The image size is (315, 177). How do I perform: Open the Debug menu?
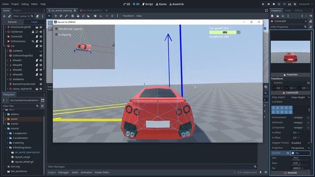(25, 4)
